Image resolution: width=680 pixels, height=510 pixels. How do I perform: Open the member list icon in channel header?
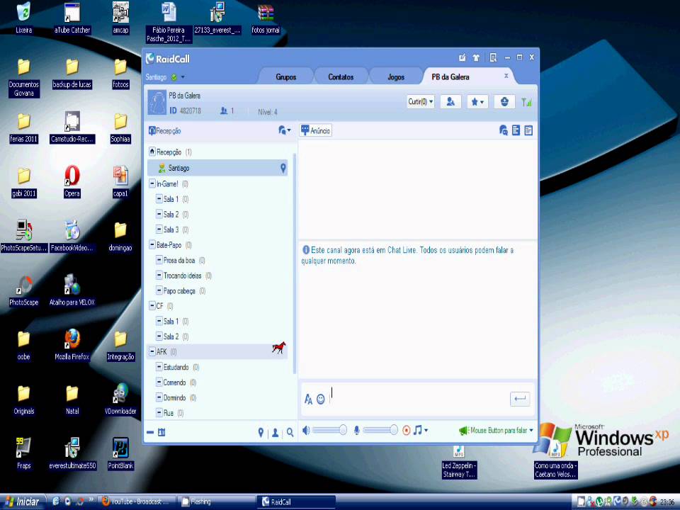click(450, 102)
